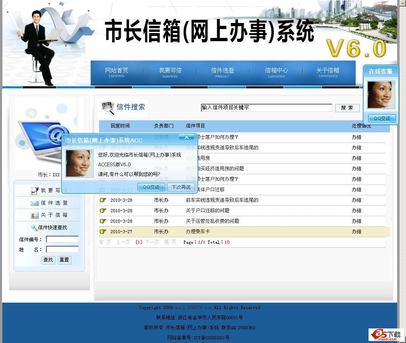Open the 网站首页 navigation tab
Image resolution: width=406 pixels, height=343 pixels.
pos(116,72)
